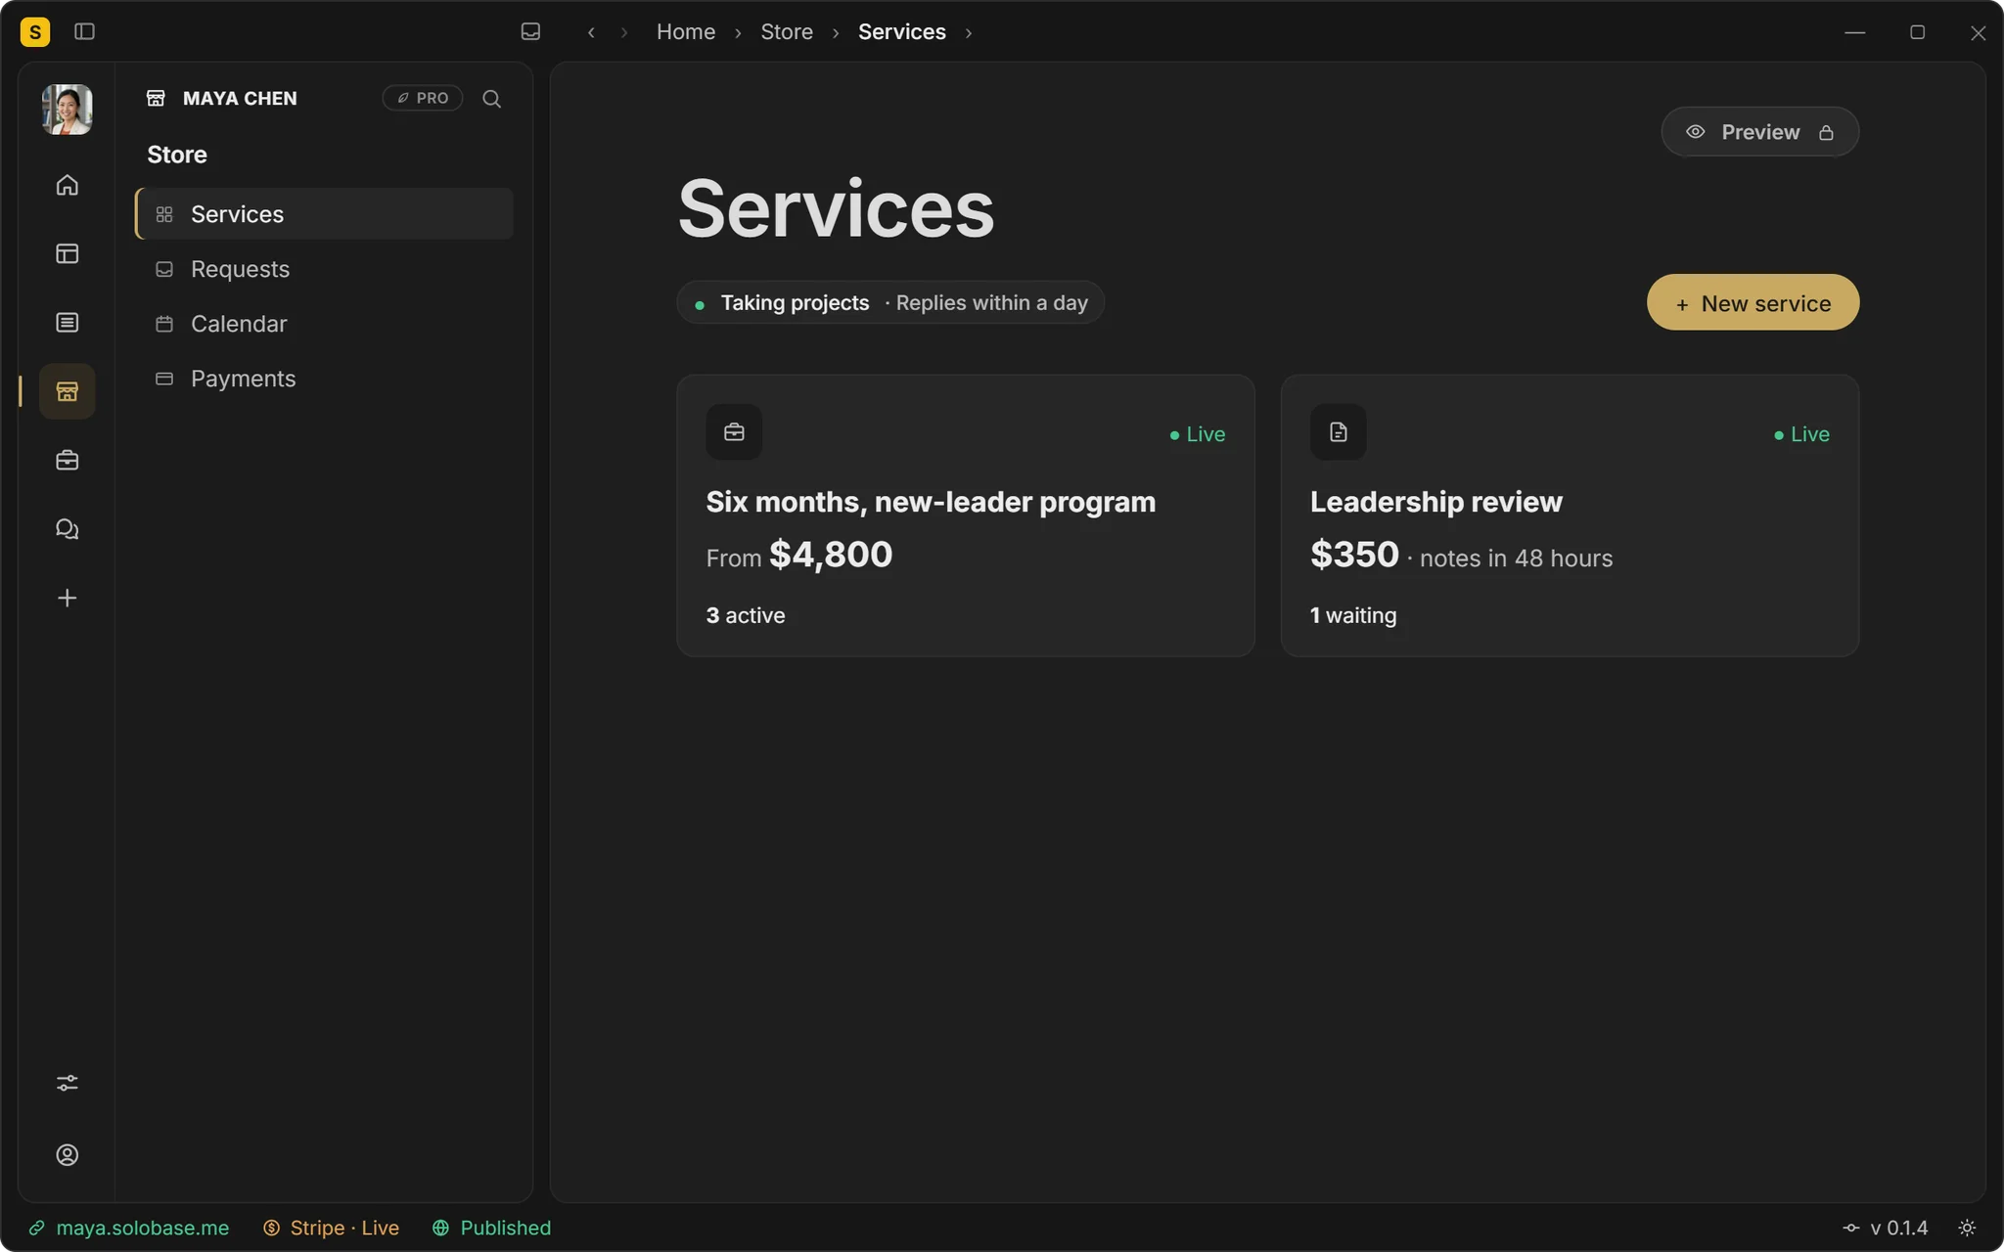Screen dimensions: 2004x1252
Task: Open the layout panel icon in the rail
Action: click(x=67, y=253)
